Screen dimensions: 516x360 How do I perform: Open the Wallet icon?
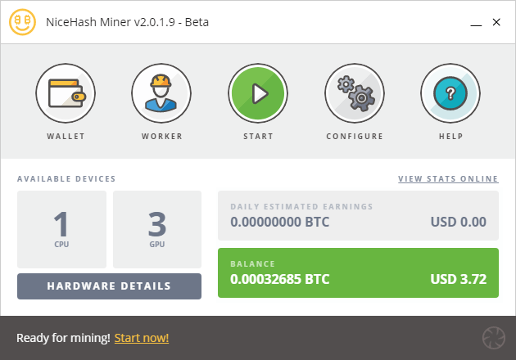66,93
